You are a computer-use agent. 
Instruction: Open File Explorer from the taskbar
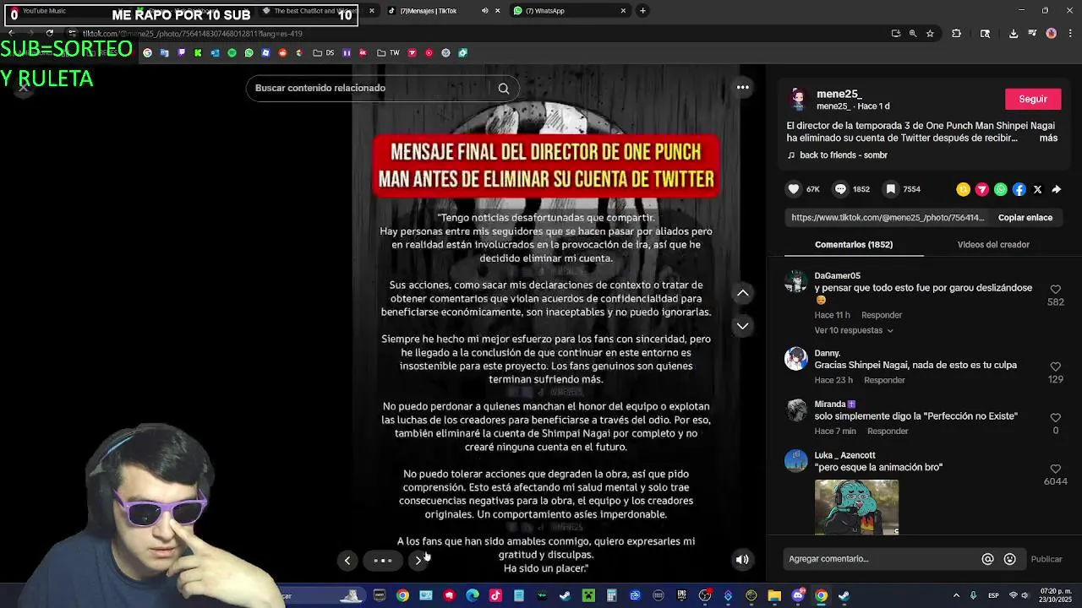[x=774, y=595]
